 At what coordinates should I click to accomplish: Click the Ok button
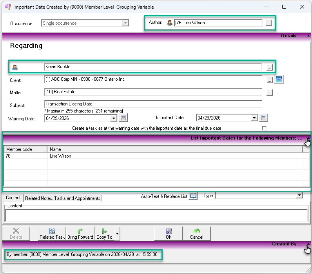tap(169, 233)
